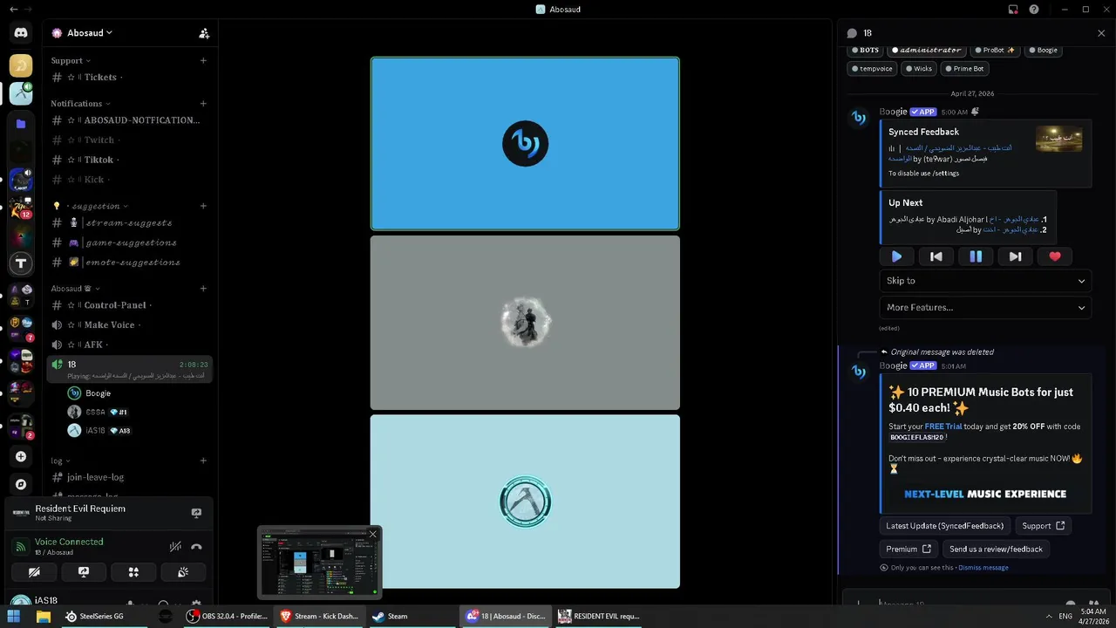The image size is (1116, 628).
Task: Open the stream-suggests channel
Action: pyautogui.click(x=129, y=223)
